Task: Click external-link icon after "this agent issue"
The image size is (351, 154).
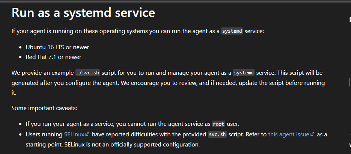Action: pyautogui.click(x=312, y=134)
